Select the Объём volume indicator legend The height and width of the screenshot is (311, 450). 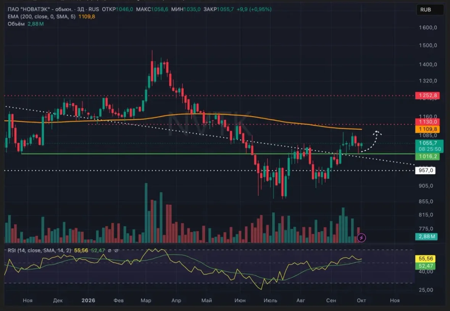click(x=16, y=24)
